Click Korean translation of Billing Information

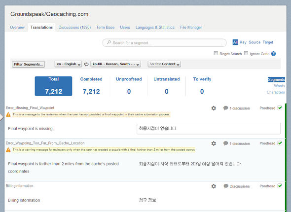(x=147, y=200)
